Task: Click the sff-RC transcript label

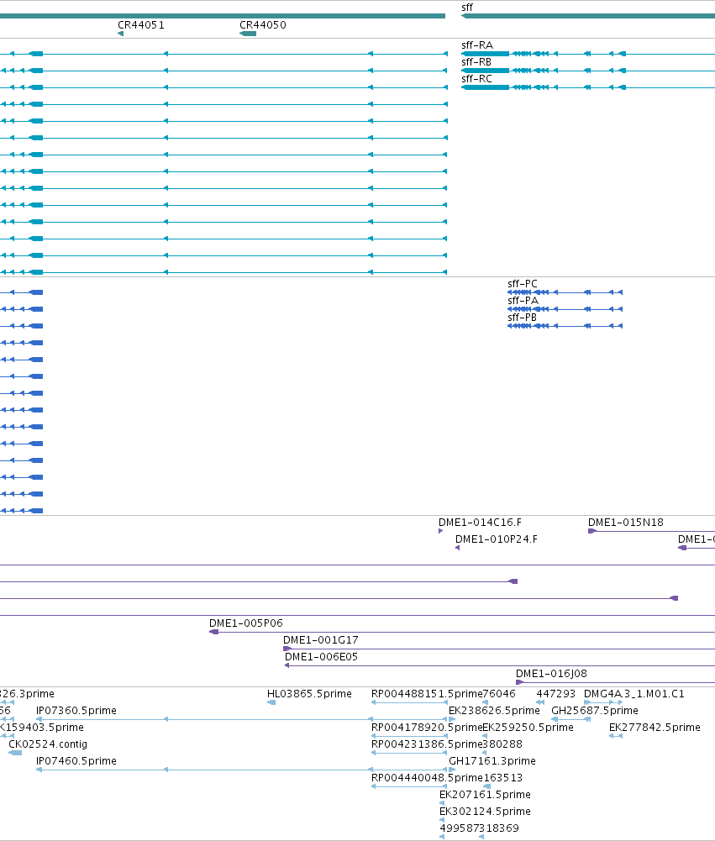Action: [477, 79]
